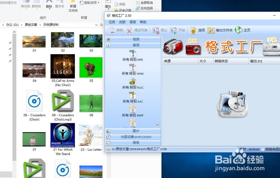Select 23 - Luv Letter file

91,135
